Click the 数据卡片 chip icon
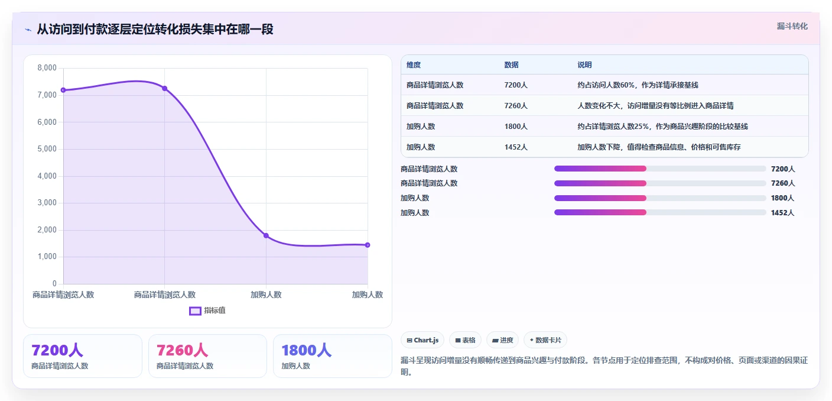The height and width of the screenshot is (401, 832). 532,340
